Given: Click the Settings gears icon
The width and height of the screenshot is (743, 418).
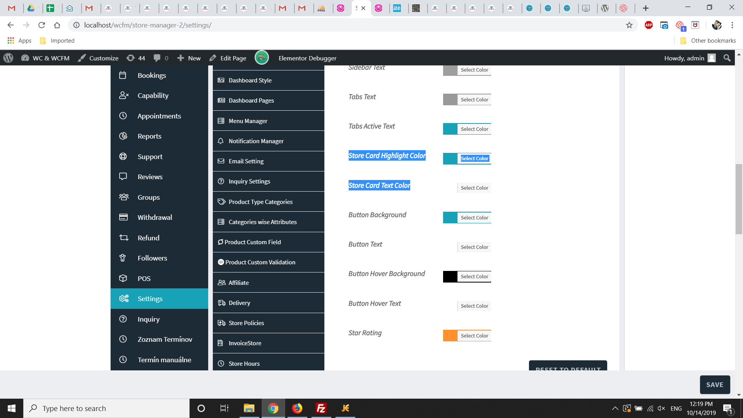Looking at the screenshot, I should tap(124, 298).
